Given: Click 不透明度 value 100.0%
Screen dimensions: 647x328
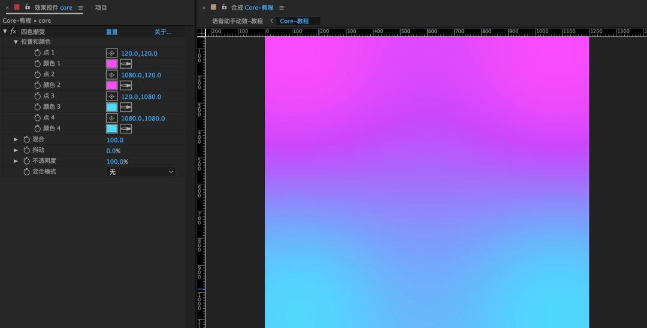Looking at the screenshot, I should (117, 162).
